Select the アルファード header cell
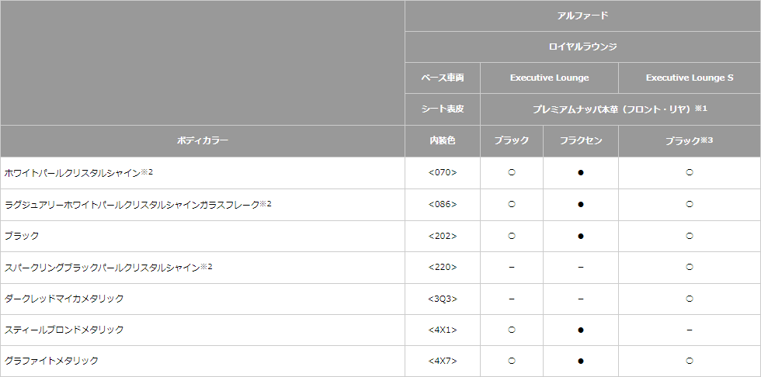This screenshot has height=377, width=761. tap(582, 16)
